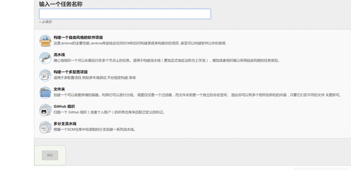Click the 多分支流水线 branch icon

pos(45,127)
